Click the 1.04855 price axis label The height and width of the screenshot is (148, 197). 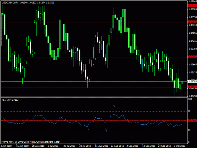pos(193,33)
